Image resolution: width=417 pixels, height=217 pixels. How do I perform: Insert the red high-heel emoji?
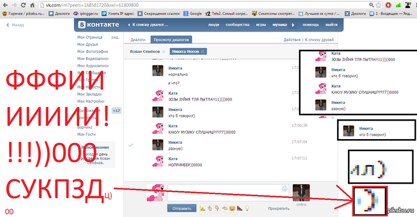coord(239,208)
